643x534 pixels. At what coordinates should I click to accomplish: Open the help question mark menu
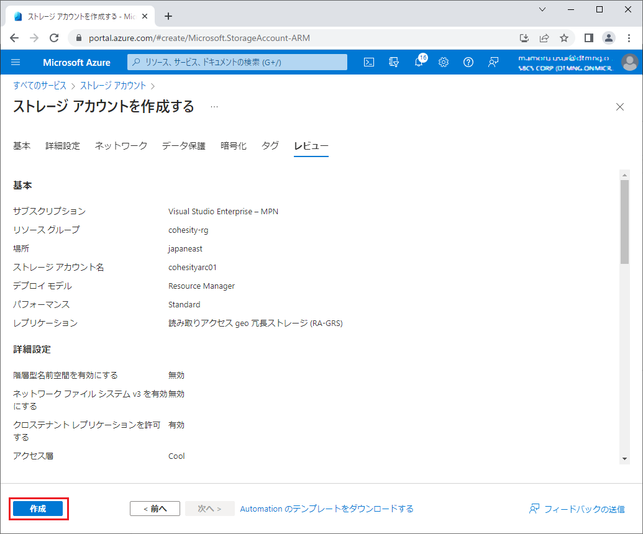[x=468, y=62]
